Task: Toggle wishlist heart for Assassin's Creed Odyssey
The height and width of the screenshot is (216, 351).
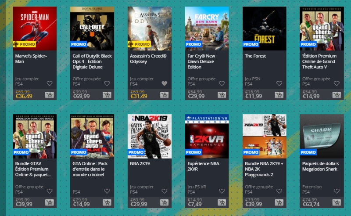Action: (x=164, y=83)
